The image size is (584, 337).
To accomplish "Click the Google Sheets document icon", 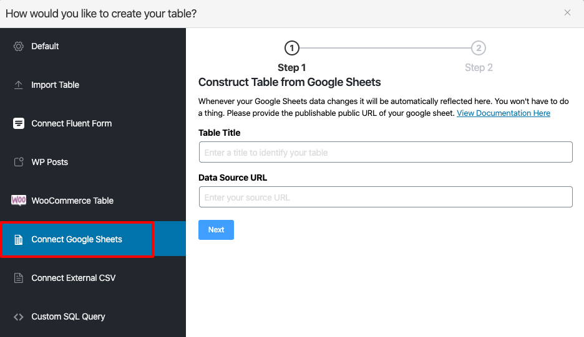I will (19, 239).
